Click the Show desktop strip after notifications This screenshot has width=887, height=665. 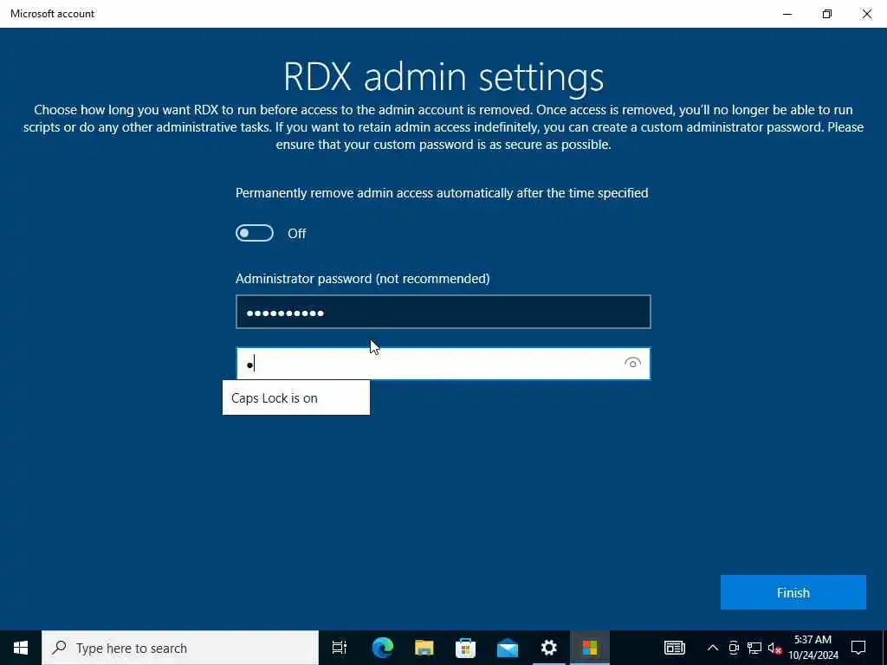click(884, 648)
